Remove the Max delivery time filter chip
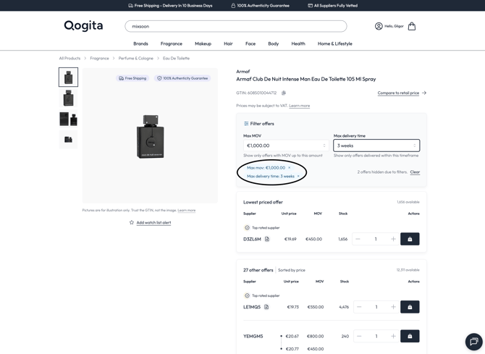The height and width of the screenshot is (354, 485). pos(298,177)
